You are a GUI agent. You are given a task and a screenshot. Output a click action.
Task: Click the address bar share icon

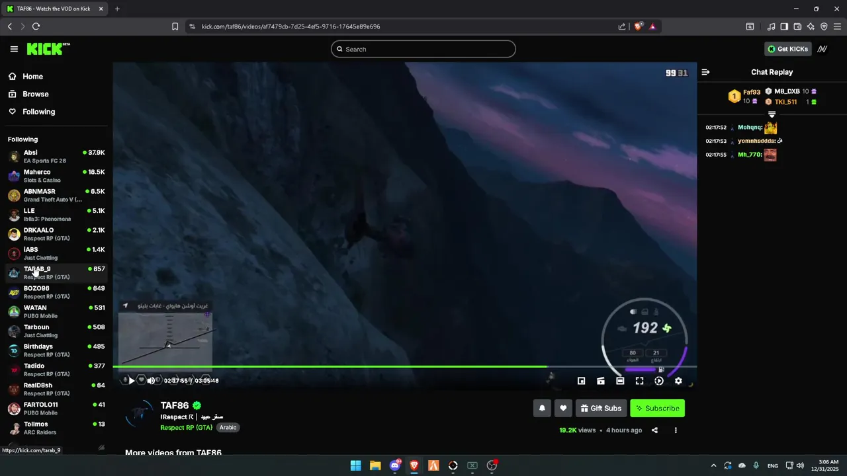pos(622,26)
